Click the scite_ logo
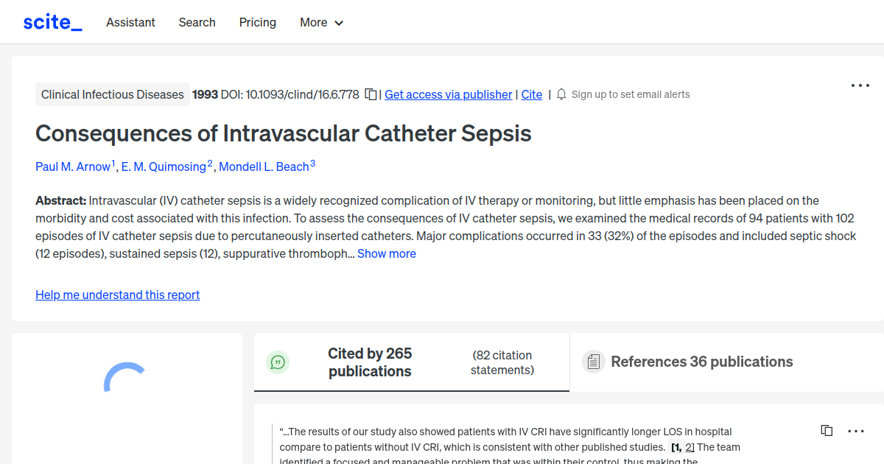This screenshot has width=884, height=464. point(52,21)
